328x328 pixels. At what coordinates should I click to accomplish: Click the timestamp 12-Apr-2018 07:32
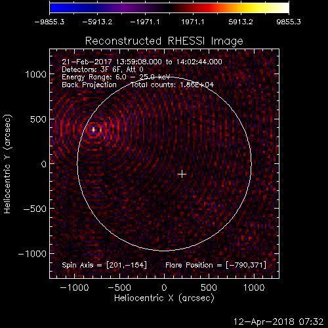coord(278,321)
